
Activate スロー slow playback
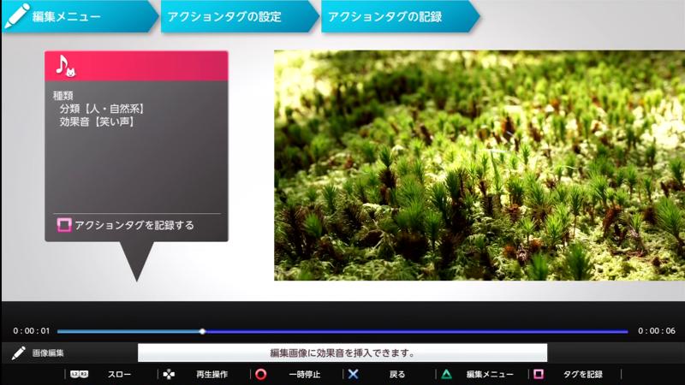point(119,375)
